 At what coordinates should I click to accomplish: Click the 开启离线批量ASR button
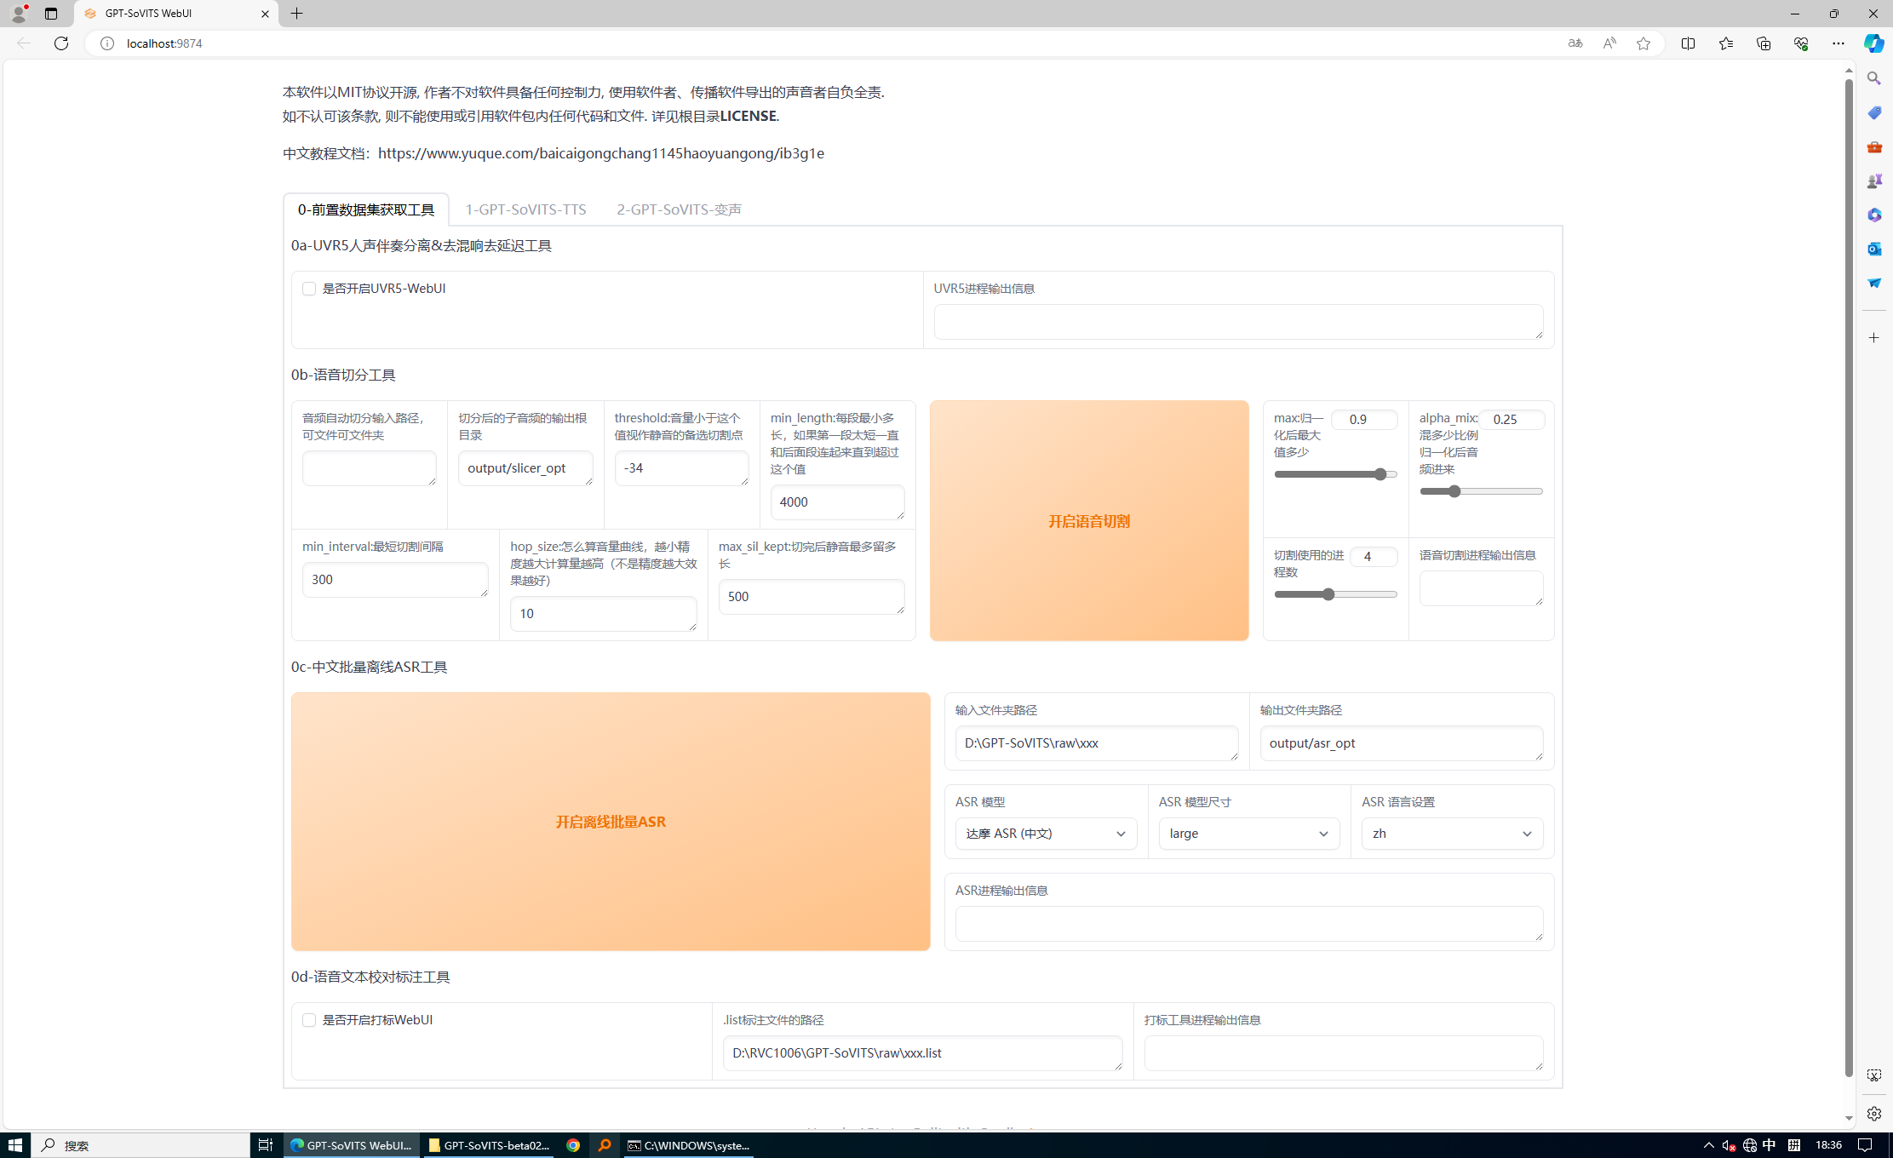tap(611, 822)
